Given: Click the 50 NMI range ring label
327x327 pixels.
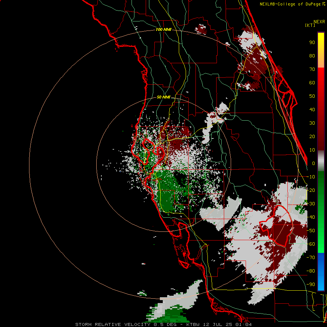Looking at the screenshot, I should tap(163, 97).
